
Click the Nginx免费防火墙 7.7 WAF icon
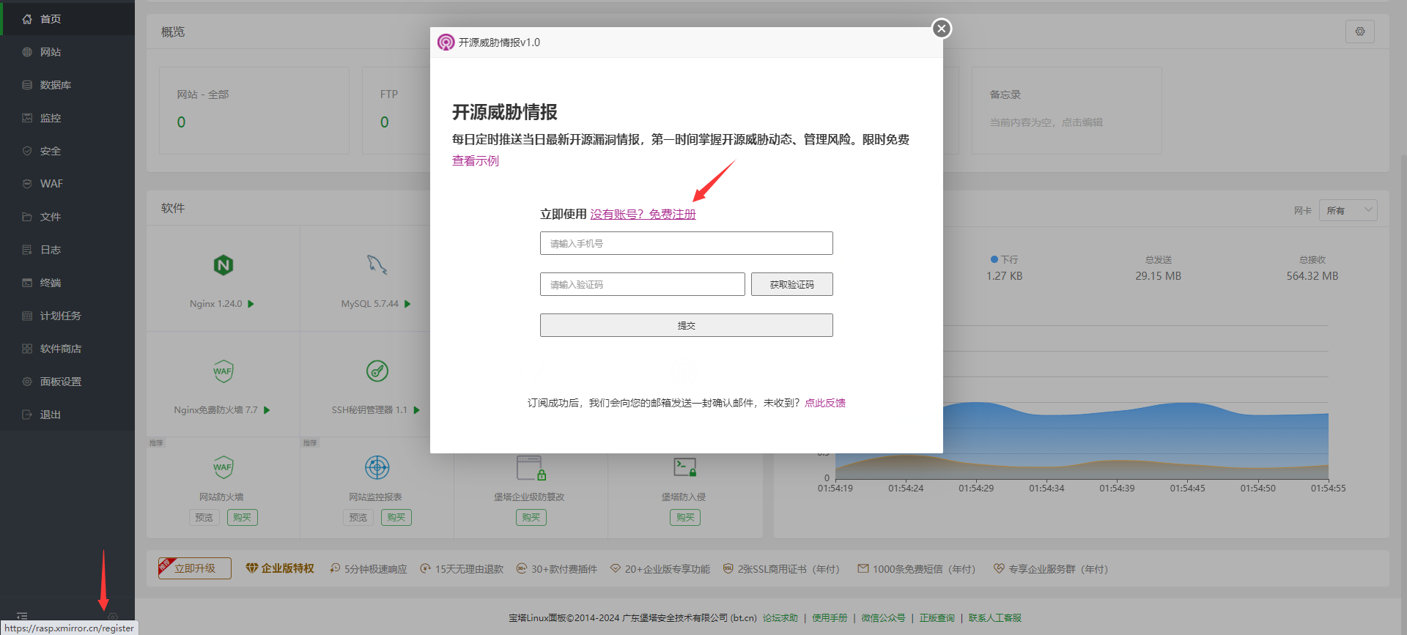[x=224, y=371]
